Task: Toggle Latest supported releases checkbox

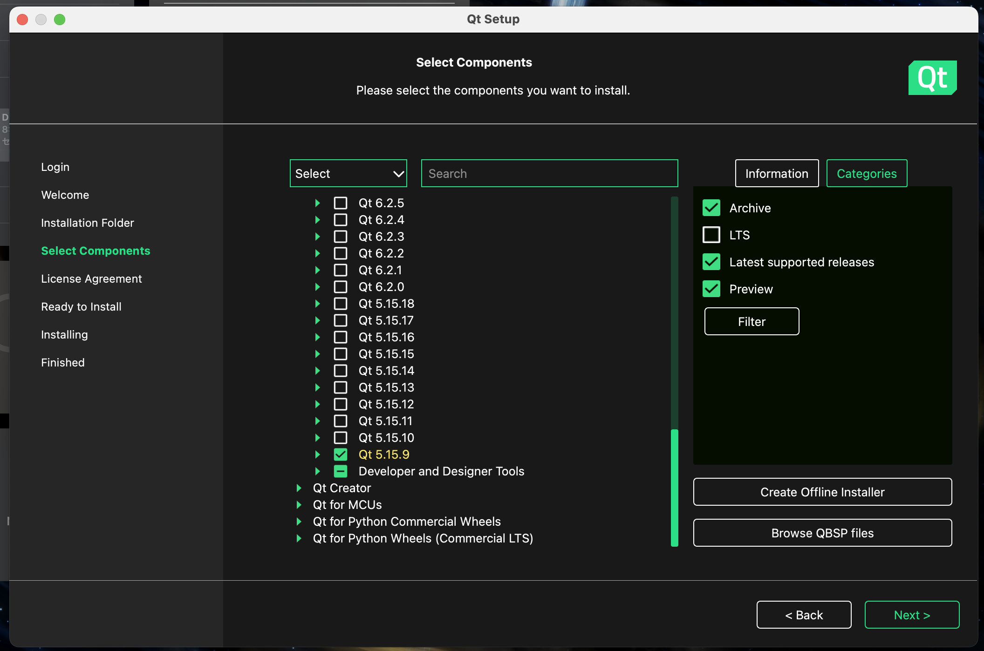Action: pos(711,262)
